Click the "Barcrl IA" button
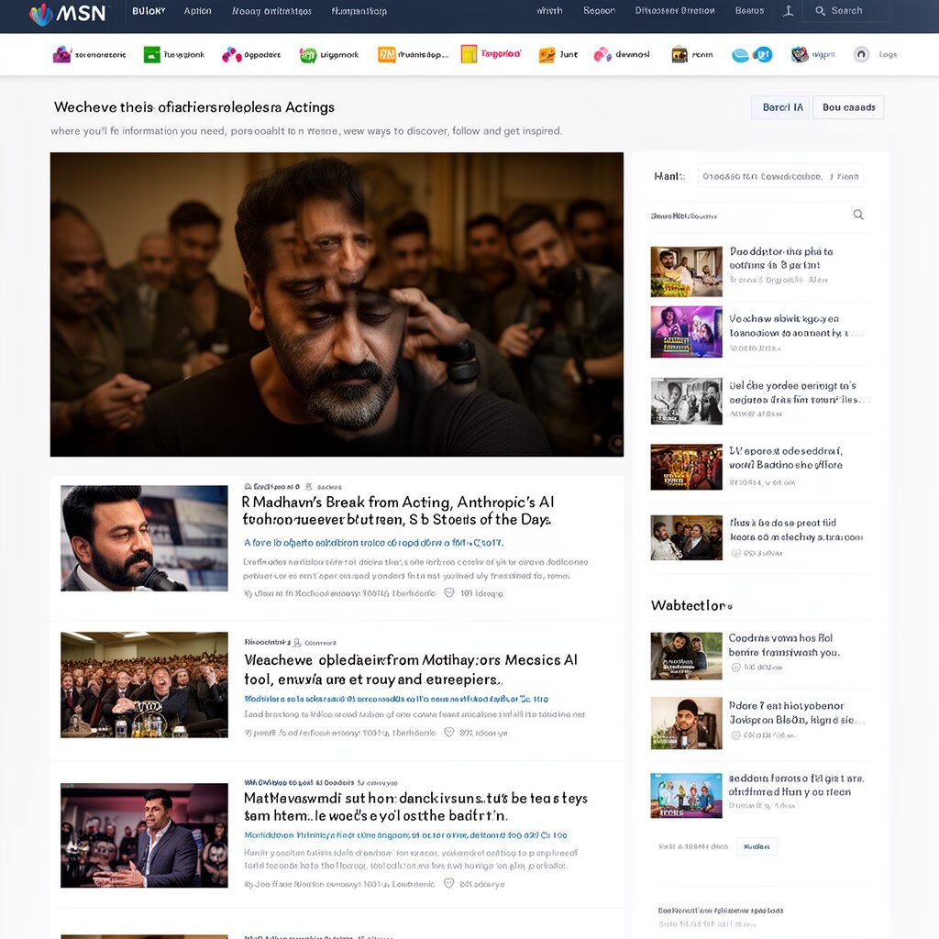939x939 pixels. tap(782, 107)
